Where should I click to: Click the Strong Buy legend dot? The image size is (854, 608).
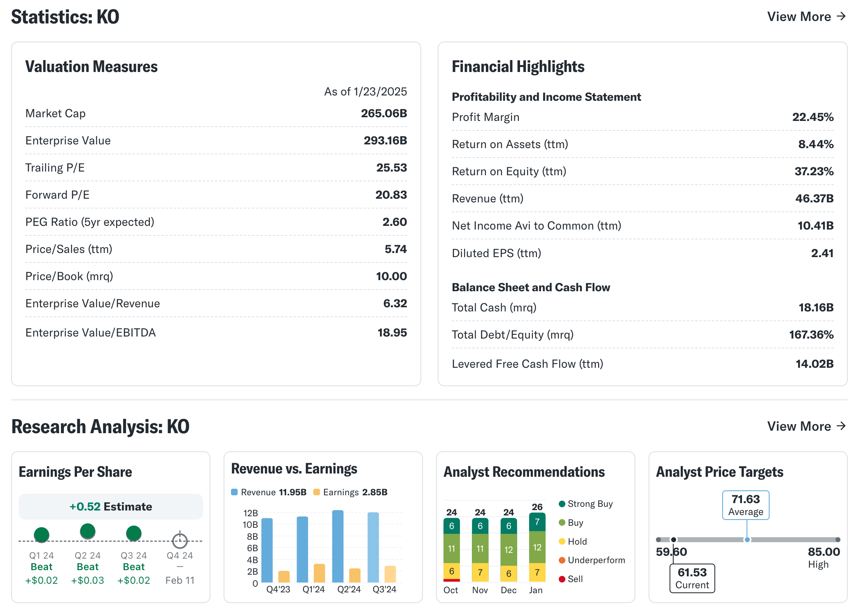(x=562, y=504)
